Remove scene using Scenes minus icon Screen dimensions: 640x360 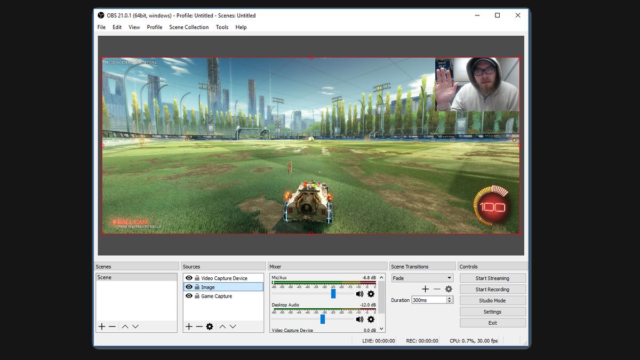pos(112,326)
